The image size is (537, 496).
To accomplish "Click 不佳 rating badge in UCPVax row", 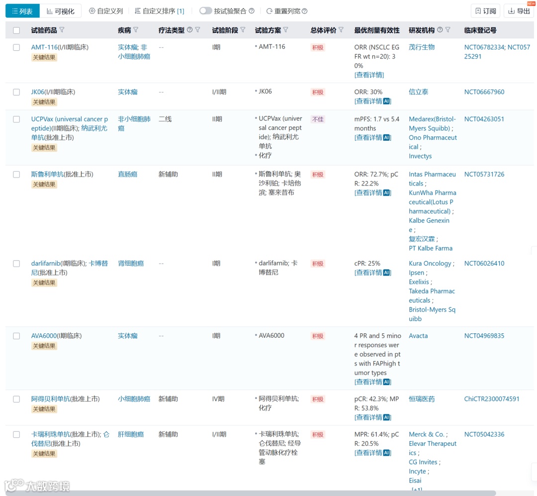I will coord(318,119).
